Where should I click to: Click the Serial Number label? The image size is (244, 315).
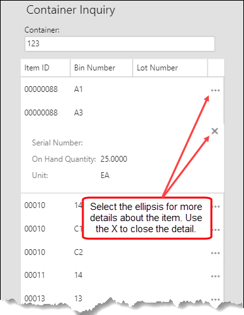tap(57, 143)
